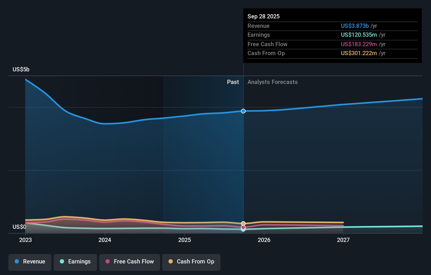Click the Sep 28 2025 tooltip date
The width and height of the screenshot is (431, 275).
tap(263, 16)
